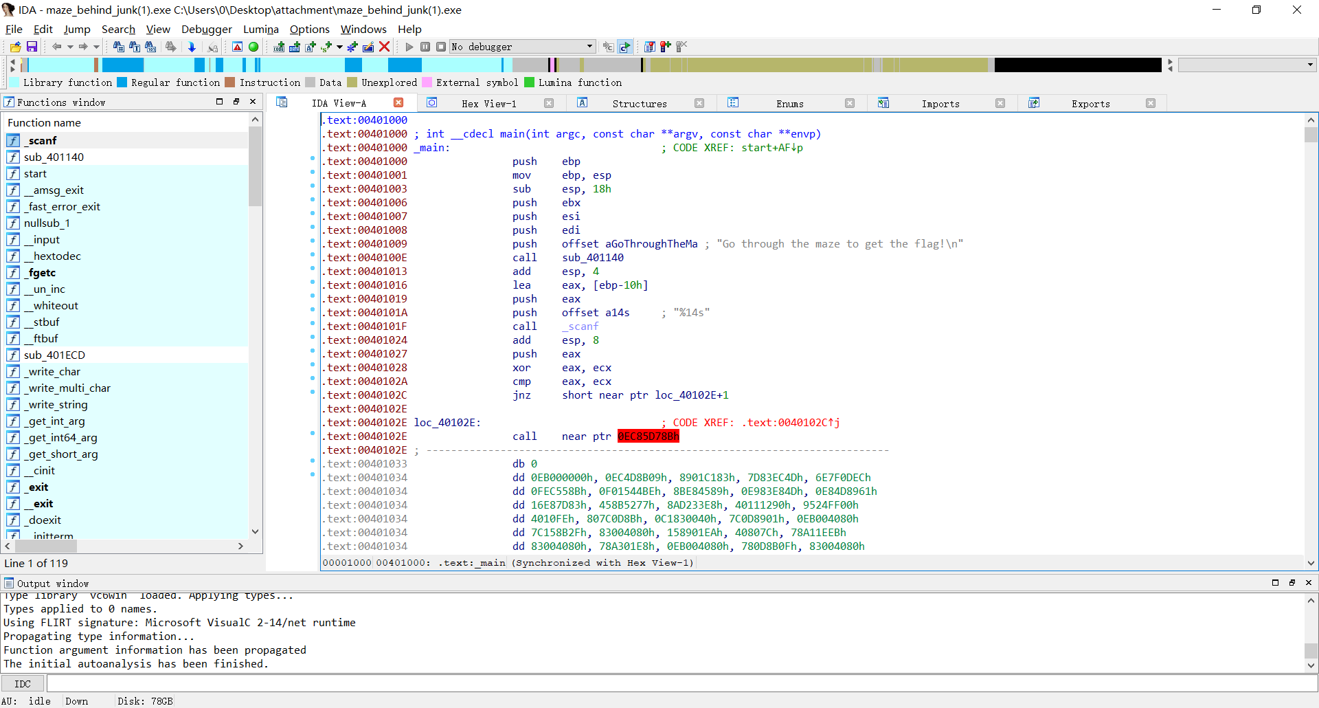Click the blue down arrow jump icon
This screenshot has height=708, width=1319.
192,47
